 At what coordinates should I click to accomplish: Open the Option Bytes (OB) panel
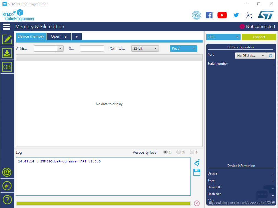coord(7,67)
